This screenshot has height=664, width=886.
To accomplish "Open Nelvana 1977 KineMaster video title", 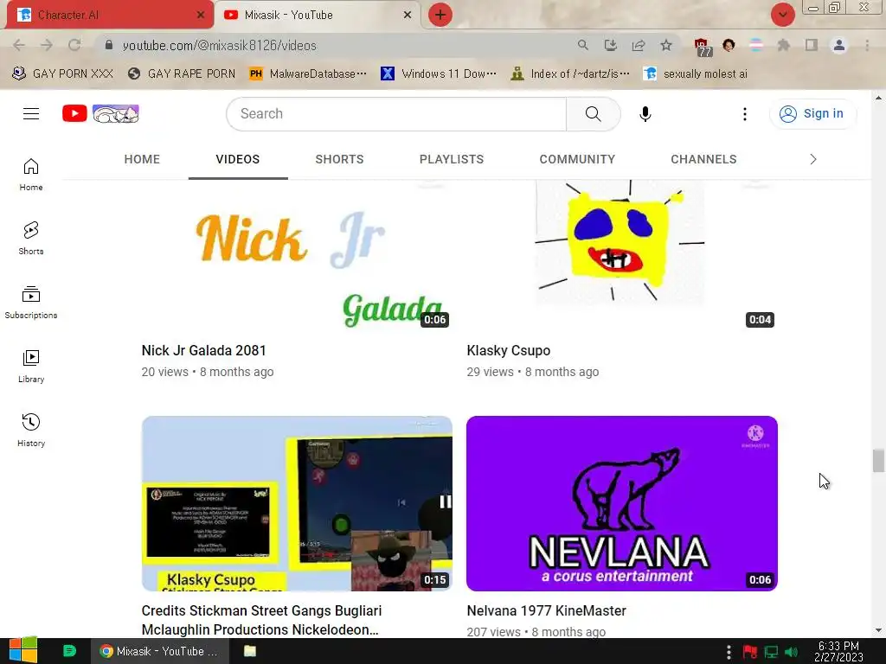I will click(547, 611).
